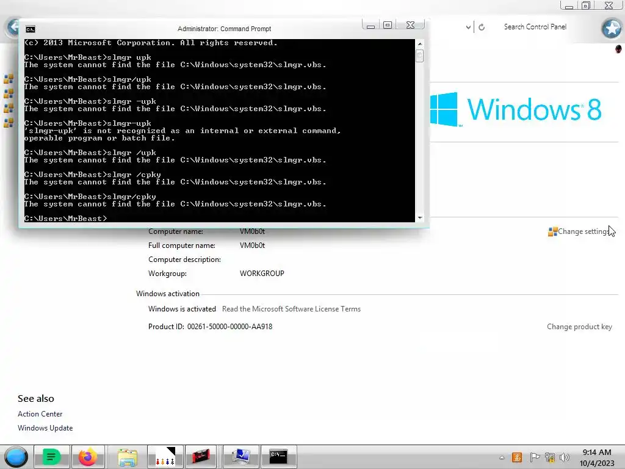Read the Microsoft Software License Terms link
This screenshot has width=625, height=469.
coord(291,309)
